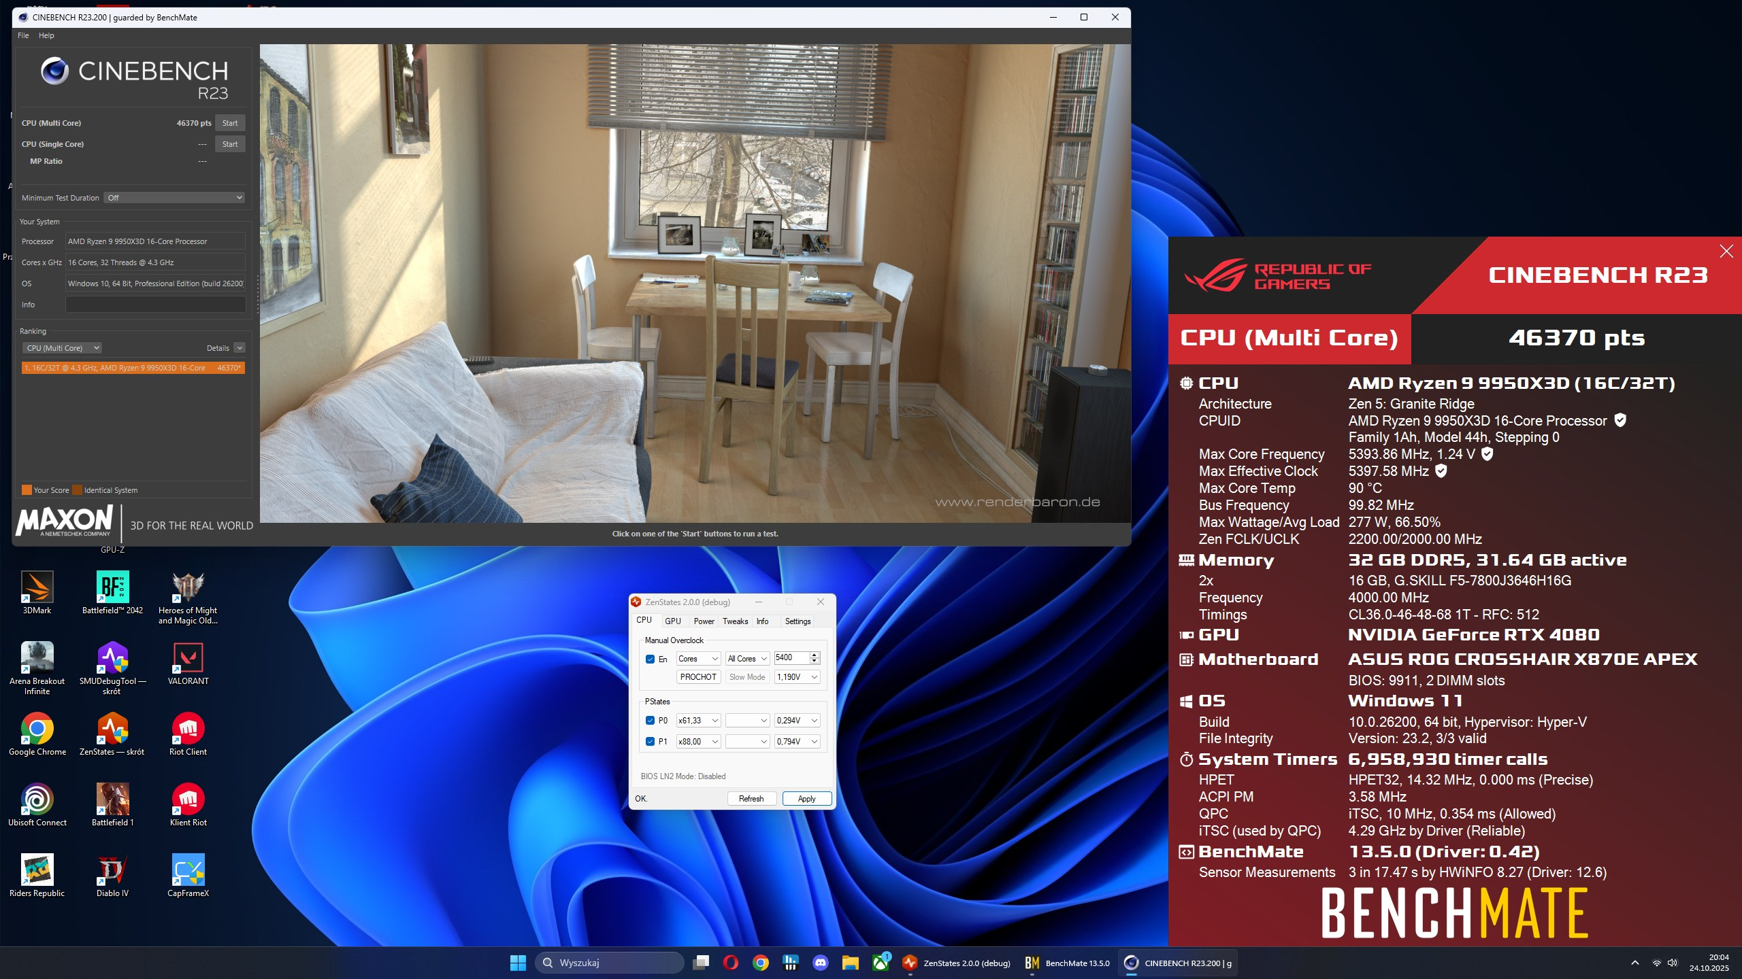
Task: Open the Battlefield 2042 desktop icon
Action: point(112,588)
